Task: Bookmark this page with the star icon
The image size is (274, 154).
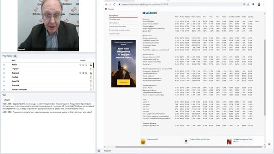Action: (x=248, y=4)
